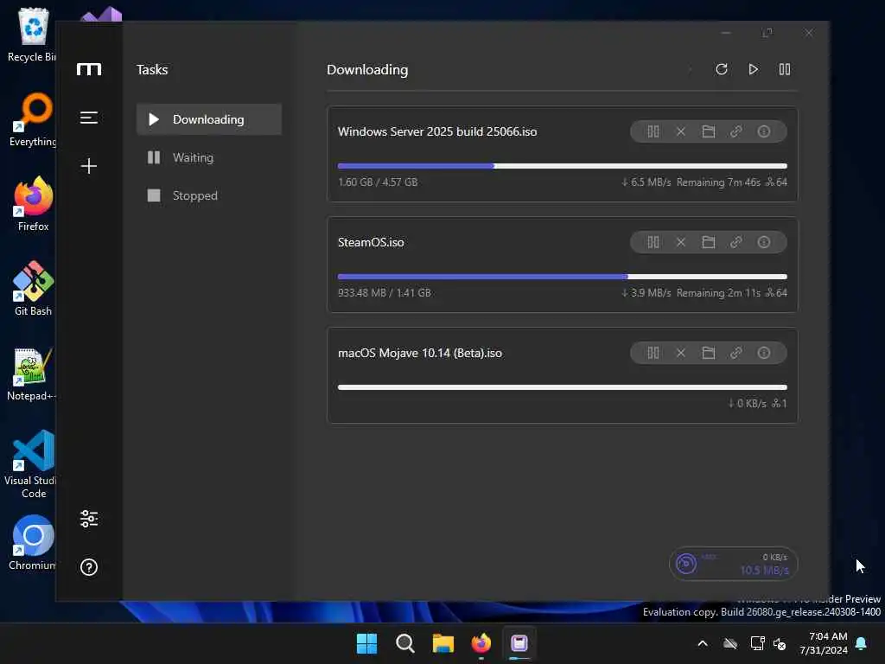
Task: Add a new download task with plus icon
Action: pos(89,165)
